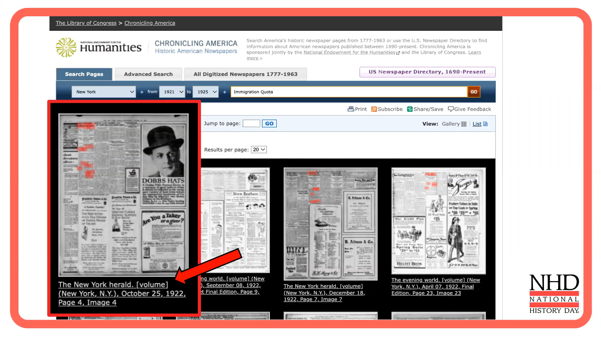
Task: Switch to List view link
Action: pos(477,124)
